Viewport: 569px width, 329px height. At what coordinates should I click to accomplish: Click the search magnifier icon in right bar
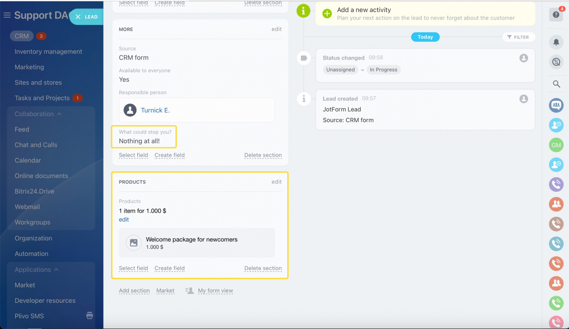556,84
